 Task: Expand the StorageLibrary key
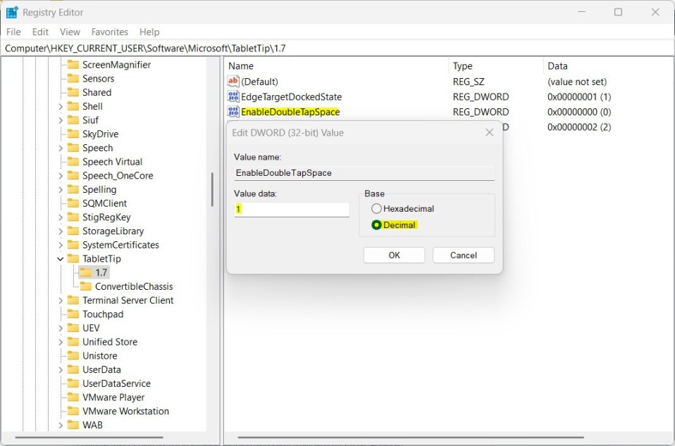61,231
